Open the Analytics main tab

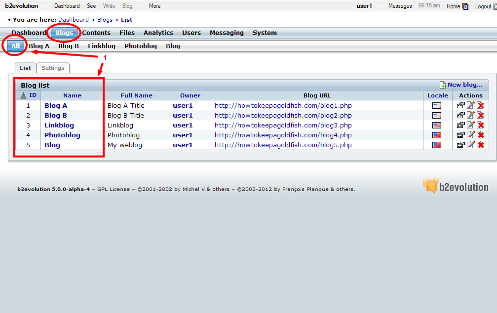(158, 33)
